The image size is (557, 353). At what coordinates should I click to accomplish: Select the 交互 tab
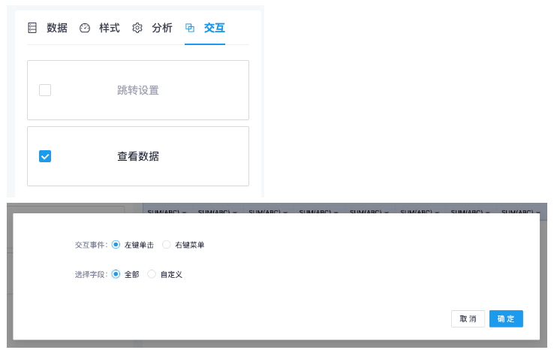click(214, 28)
